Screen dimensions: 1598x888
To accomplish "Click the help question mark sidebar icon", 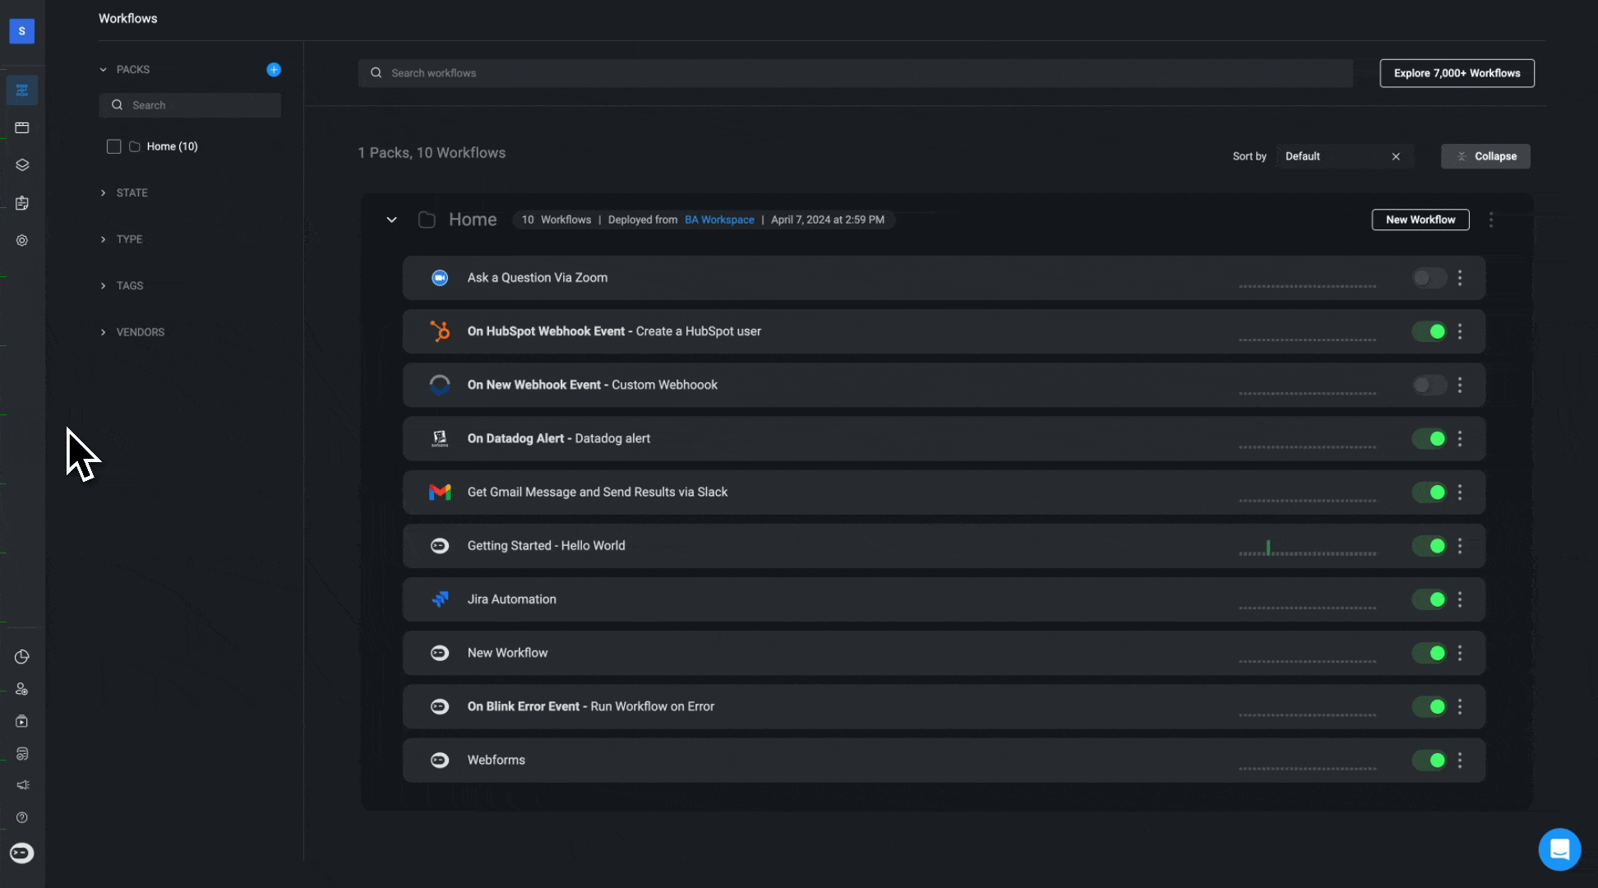I will click(x=22, y=817).
